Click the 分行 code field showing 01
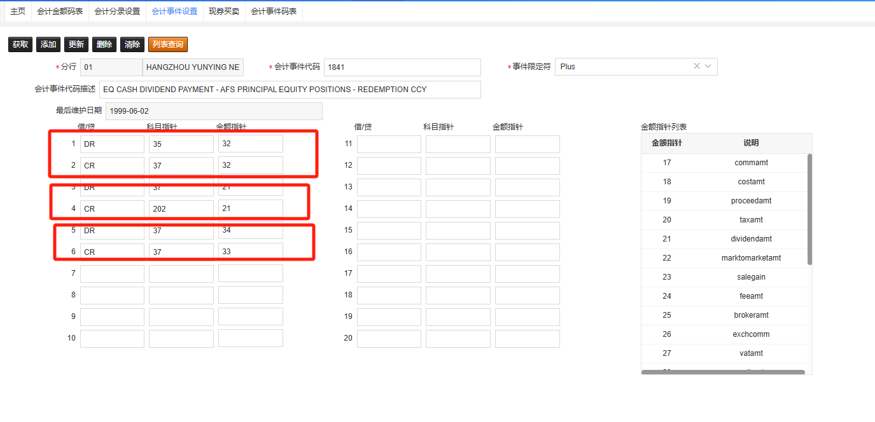Screen dimensions: 875x422 tap(111, 67)
